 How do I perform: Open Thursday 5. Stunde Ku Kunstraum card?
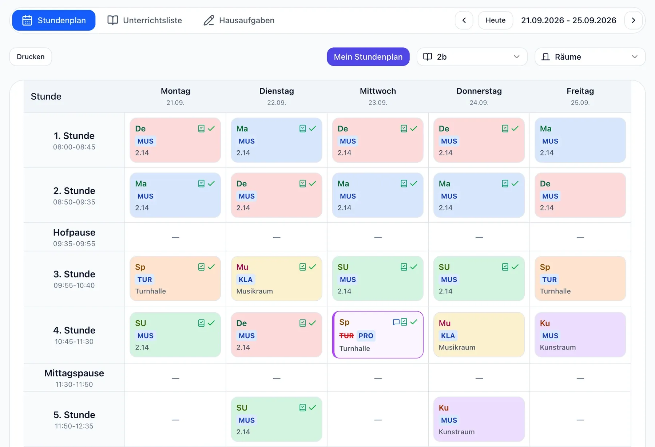(x=479, y=419)
